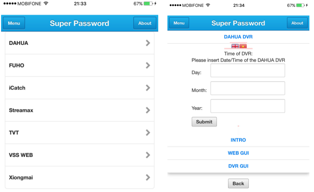Image resolution: width=314 pixels, height=192 pixels.
Task: Click the English (UK) flag icon
Action: coord(235,46)
